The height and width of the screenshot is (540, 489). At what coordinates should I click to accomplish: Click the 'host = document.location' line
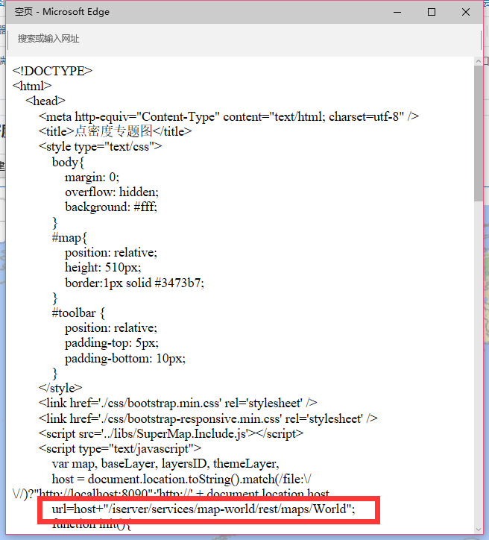(182, 479)
